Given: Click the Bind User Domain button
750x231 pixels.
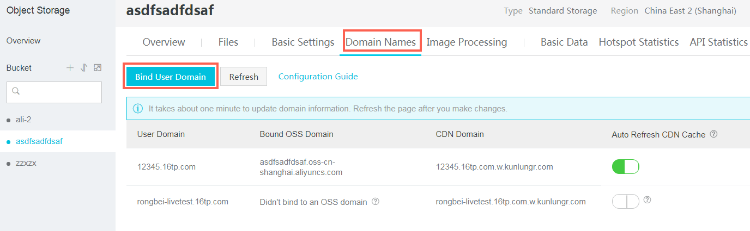Looking at the screenshot, I should 171,77.
